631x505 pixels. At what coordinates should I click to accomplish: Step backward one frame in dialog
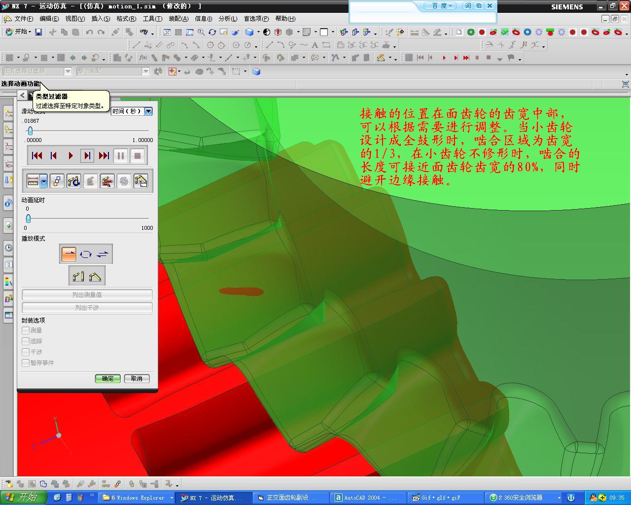[x=54, y=156]
